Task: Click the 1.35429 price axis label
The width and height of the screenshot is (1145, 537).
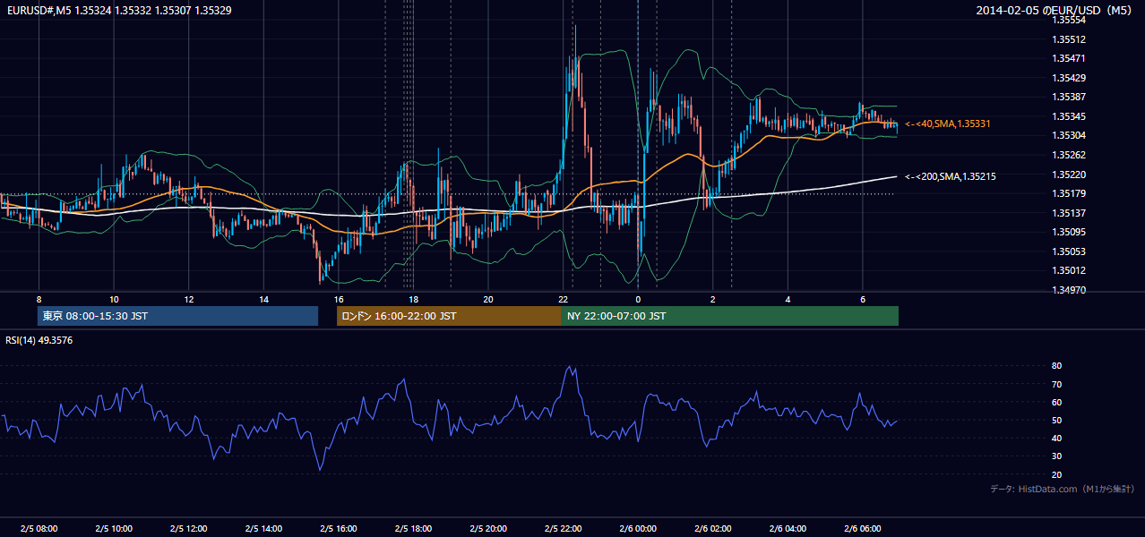Action: coord(1069,78)
